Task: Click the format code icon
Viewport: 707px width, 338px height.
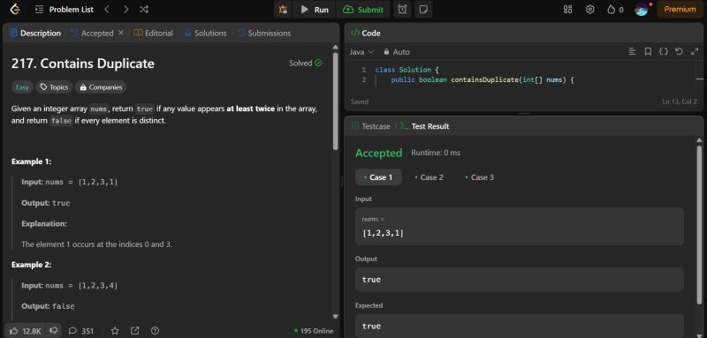Action: pos(632,52)
